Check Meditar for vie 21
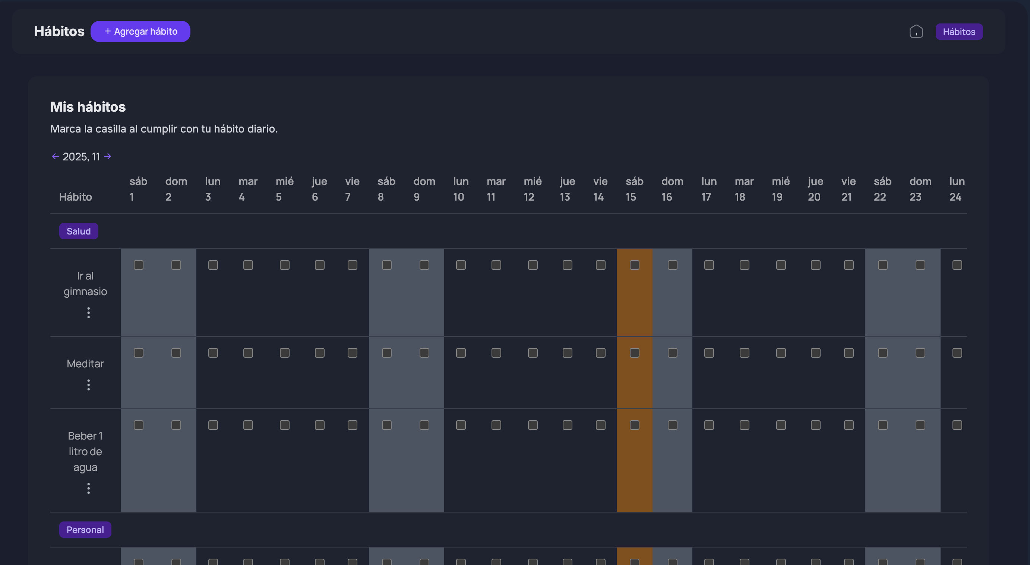This screenshot has height=565, width=1030. pos(849,353)
